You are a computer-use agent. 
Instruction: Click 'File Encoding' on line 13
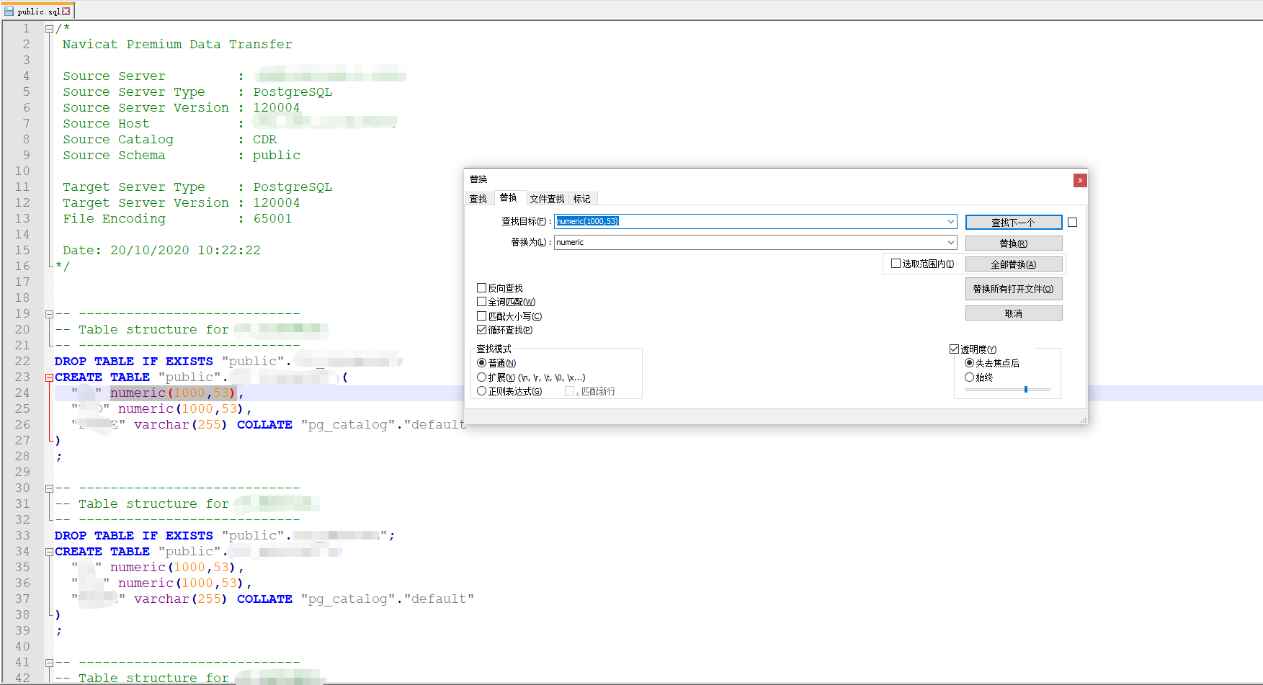click(114, 219)
